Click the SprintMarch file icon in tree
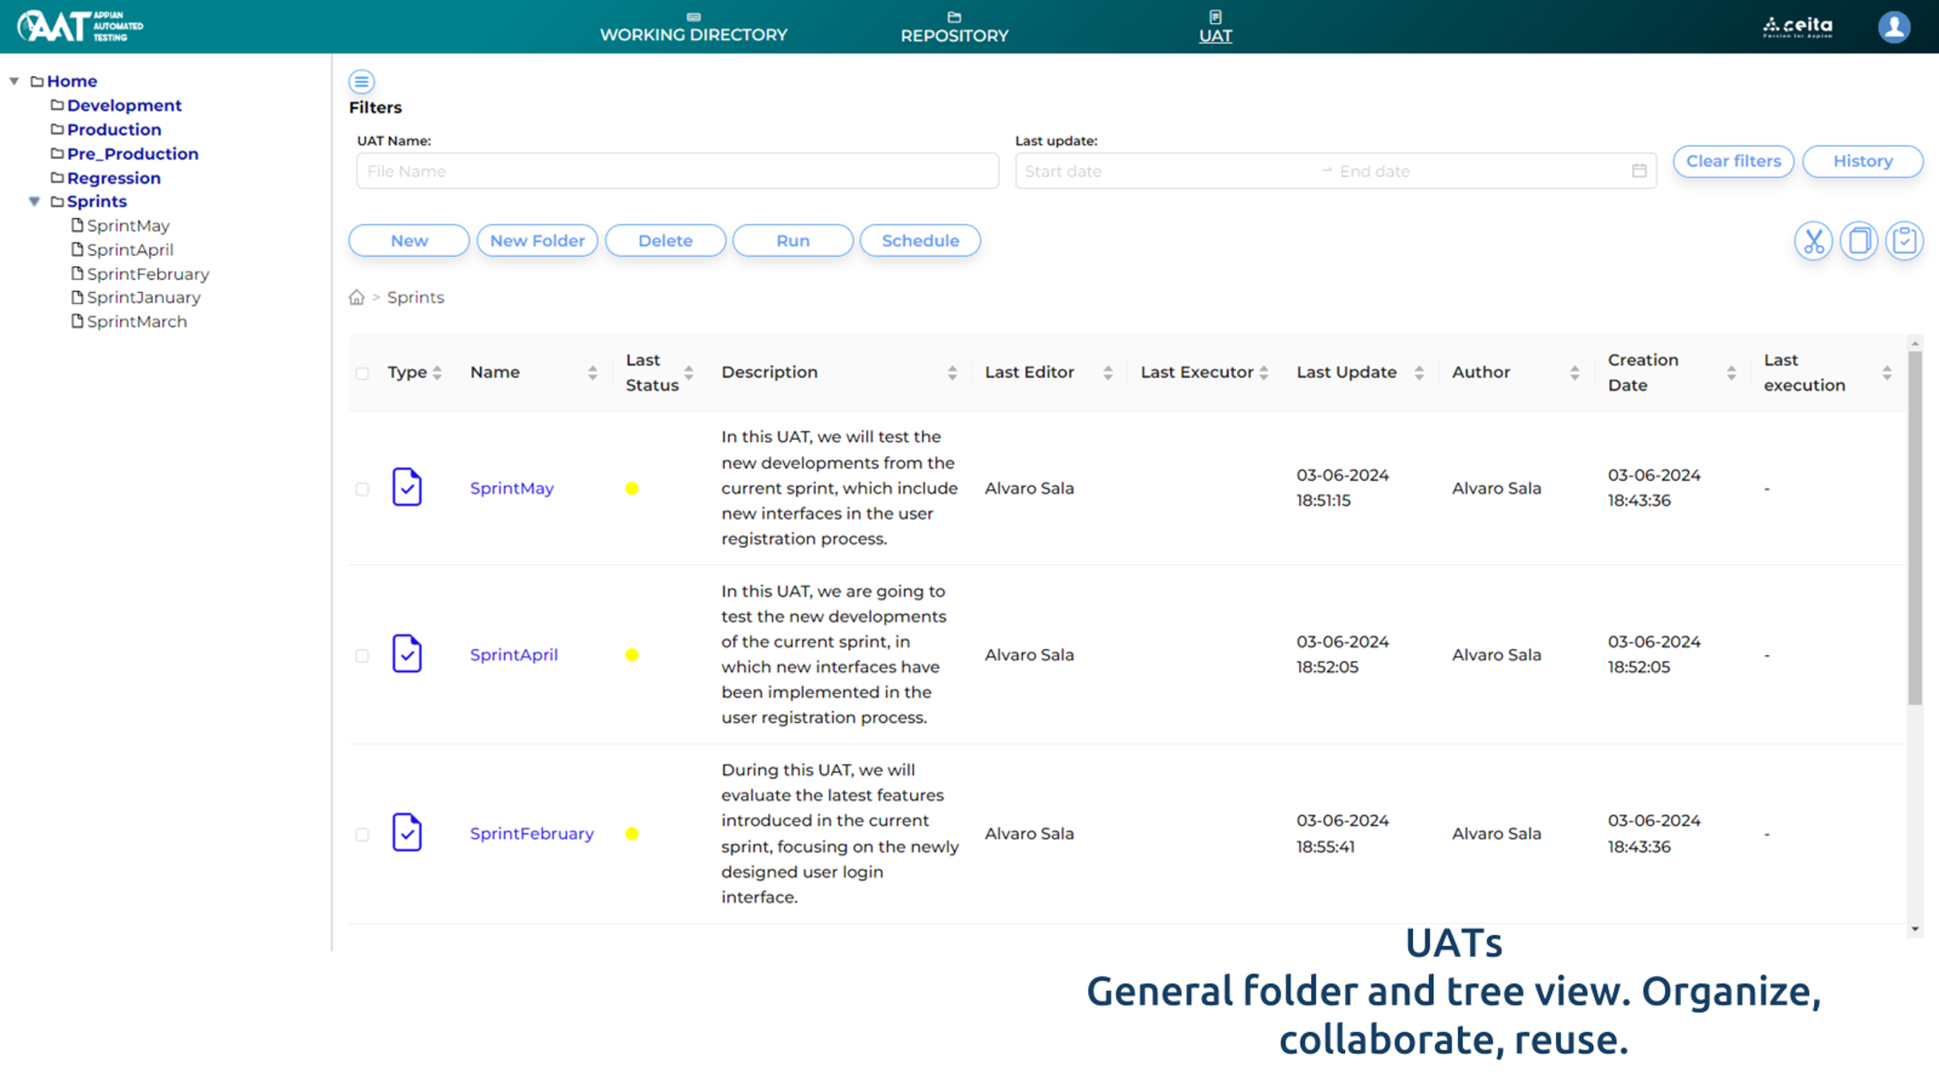The image size is (1939, 1090). coord(77,321)
